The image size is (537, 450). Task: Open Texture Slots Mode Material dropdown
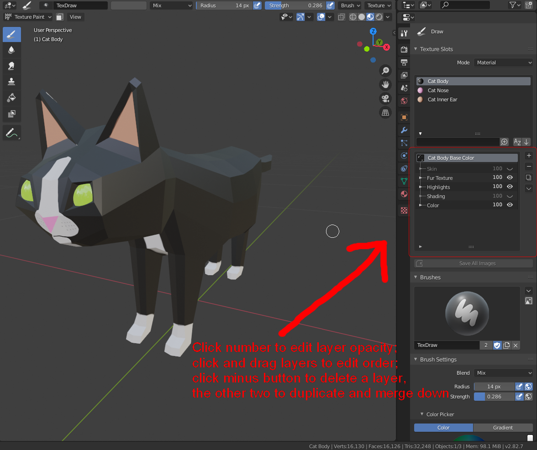pyautogui.click(x=503, y=63)
